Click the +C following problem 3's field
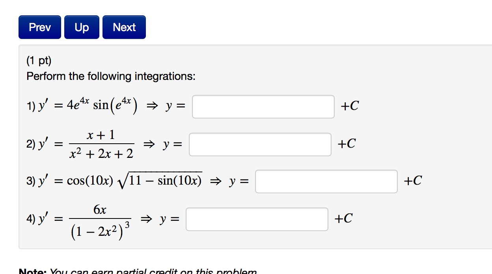The image size is (492, 274). 413,181
